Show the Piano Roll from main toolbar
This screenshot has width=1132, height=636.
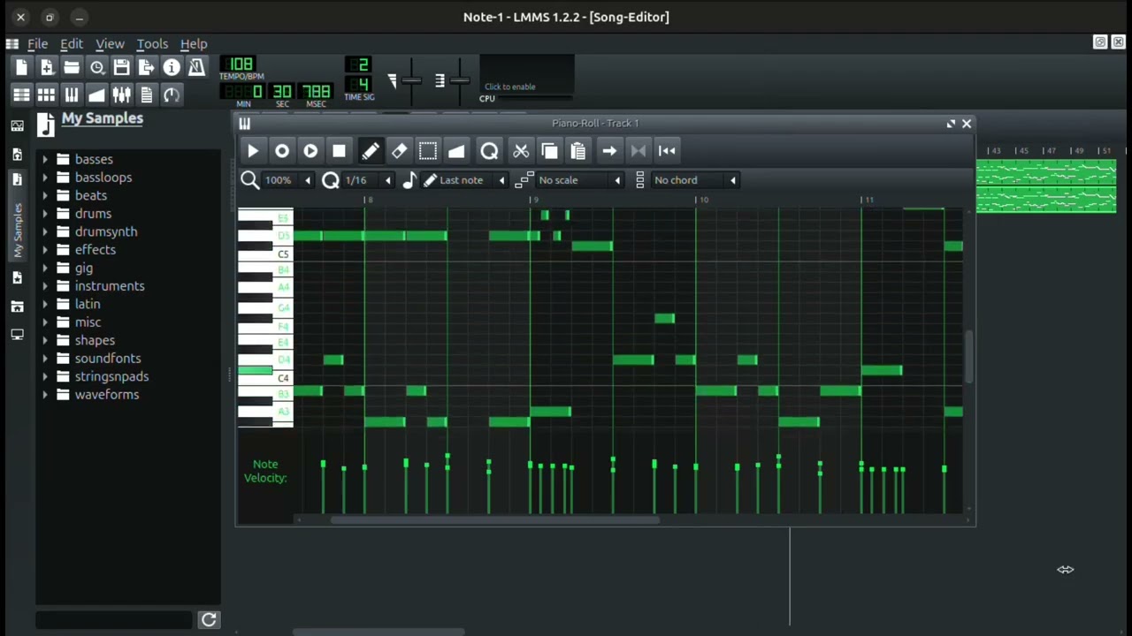pos(72,95)
